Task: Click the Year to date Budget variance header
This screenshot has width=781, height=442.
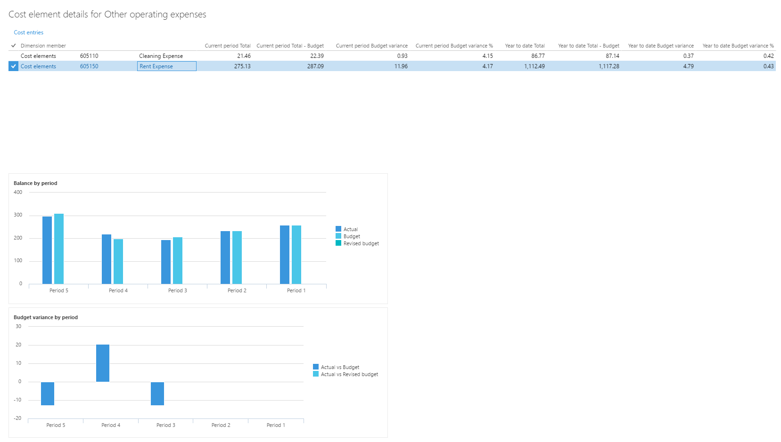Action: pos(660,45)
